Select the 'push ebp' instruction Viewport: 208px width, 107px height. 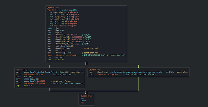(x=53, y=28)
